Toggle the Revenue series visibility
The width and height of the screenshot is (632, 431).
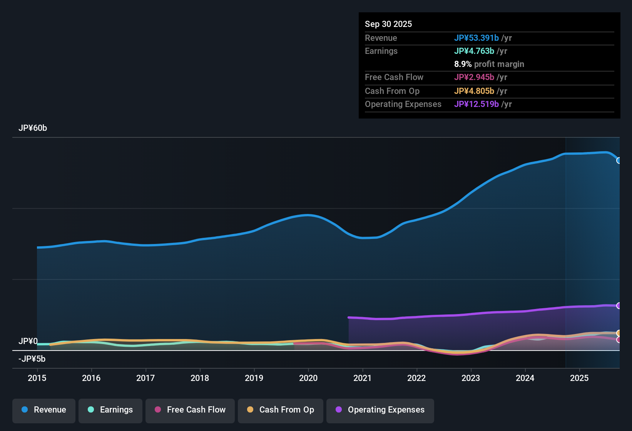pyautogui.click(x=43, y=410)
